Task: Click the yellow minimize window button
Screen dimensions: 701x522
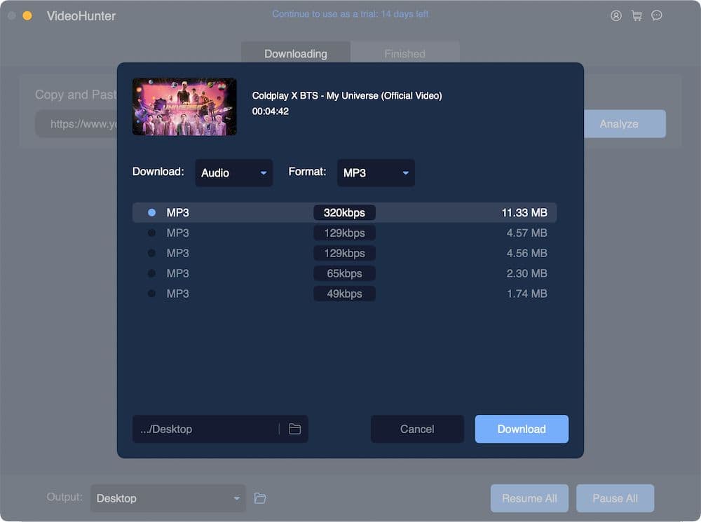Action: (27, 15)
